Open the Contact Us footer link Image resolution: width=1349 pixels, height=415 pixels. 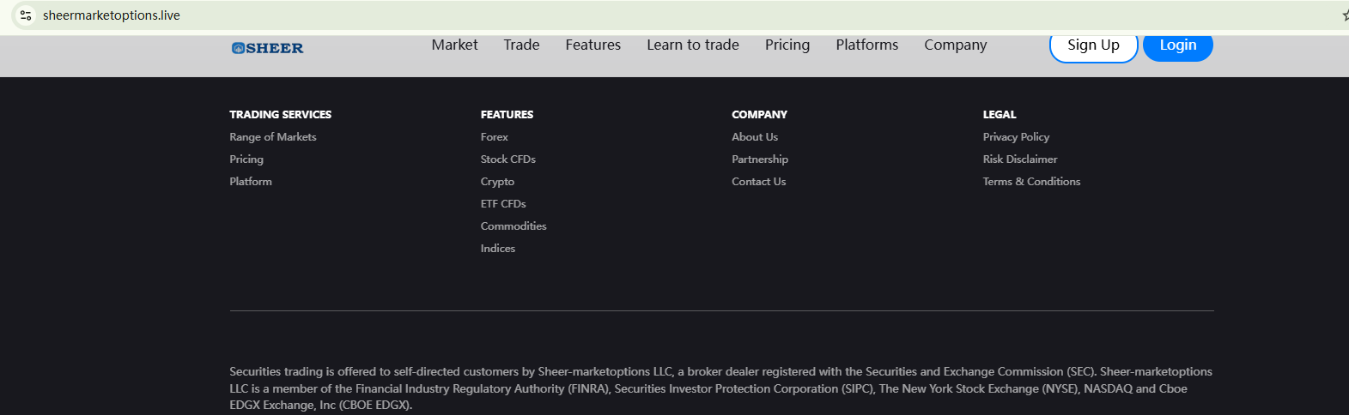(758, 182)
